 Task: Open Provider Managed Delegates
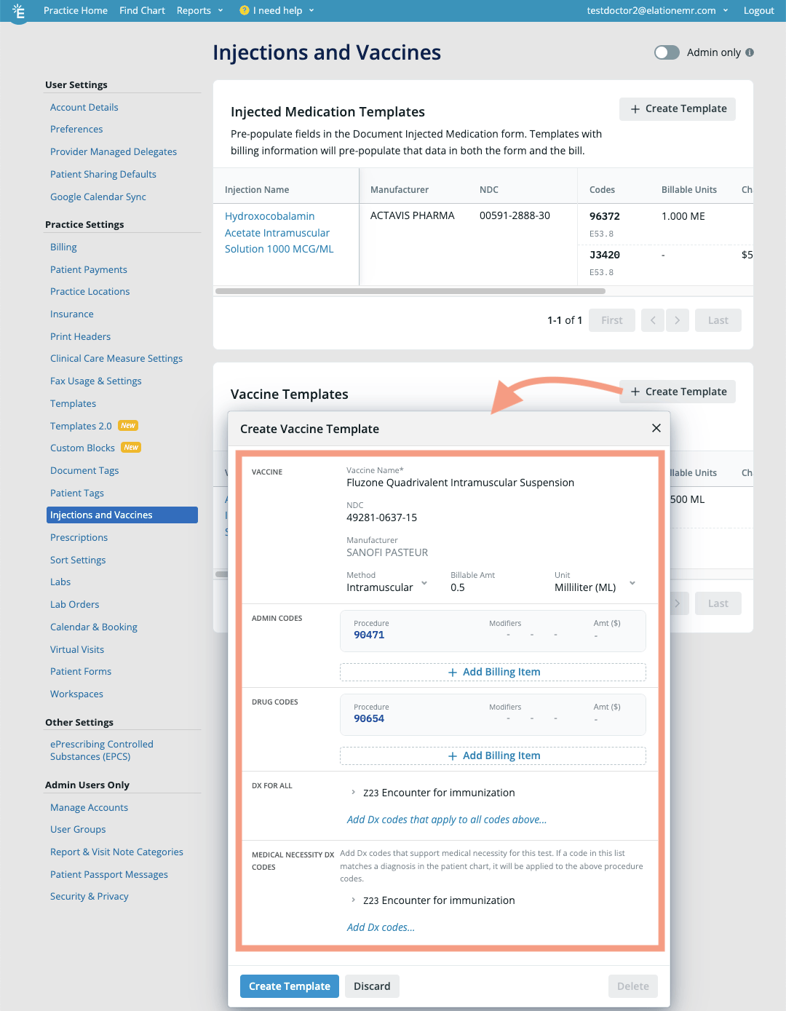pos(114,151)
